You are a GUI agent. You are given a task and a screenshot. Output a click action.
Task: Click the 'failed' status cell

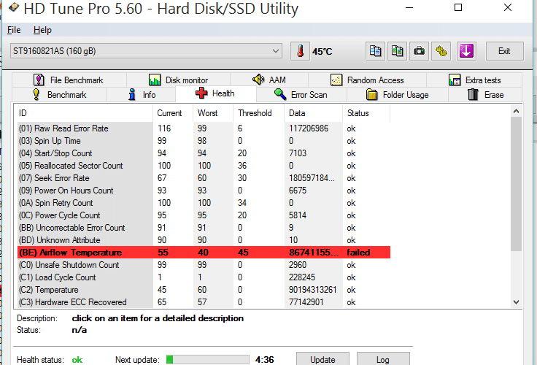pos(358,253)
